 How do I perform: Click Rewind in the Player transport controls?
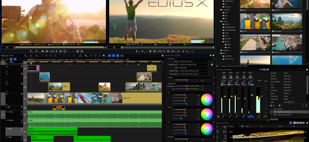pyautogui.click(x=47, y=51)
